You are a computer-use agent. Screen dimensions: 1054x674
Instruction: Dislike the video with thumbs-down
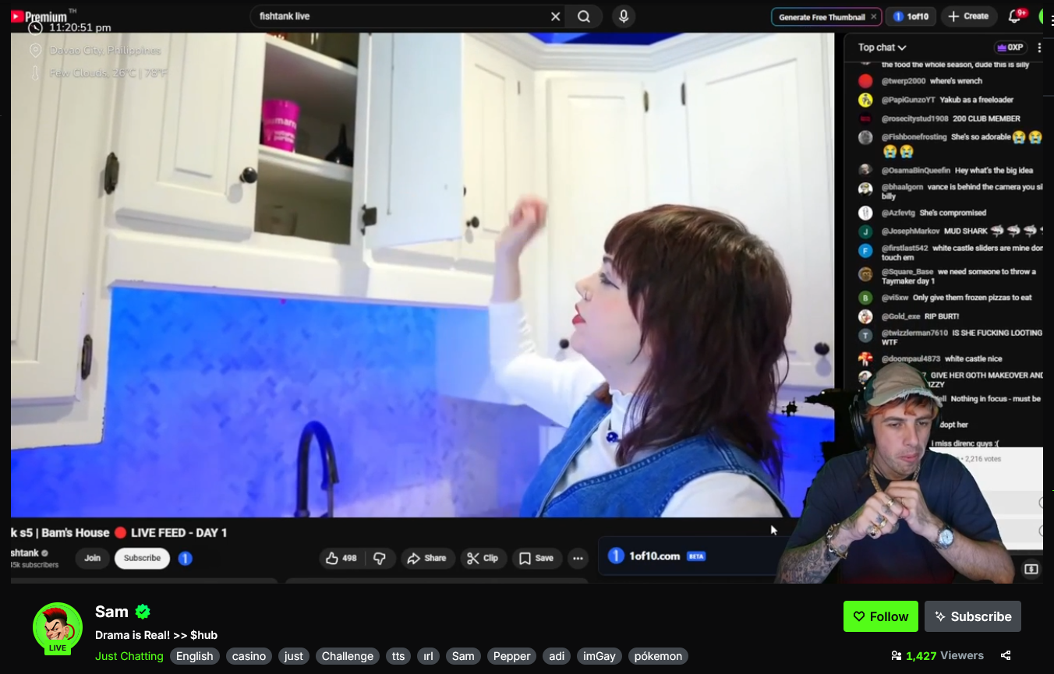click(x=380, y=558)
